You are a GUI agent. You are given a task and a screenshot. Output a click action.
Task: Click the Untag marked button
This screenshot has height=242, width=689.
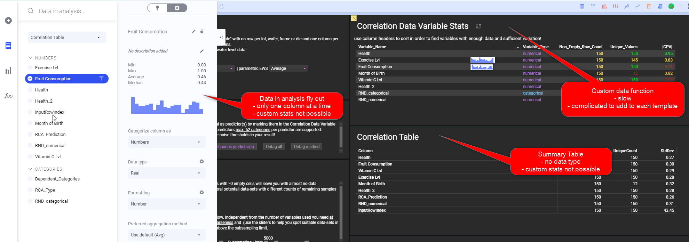click(x=307, y=147)
